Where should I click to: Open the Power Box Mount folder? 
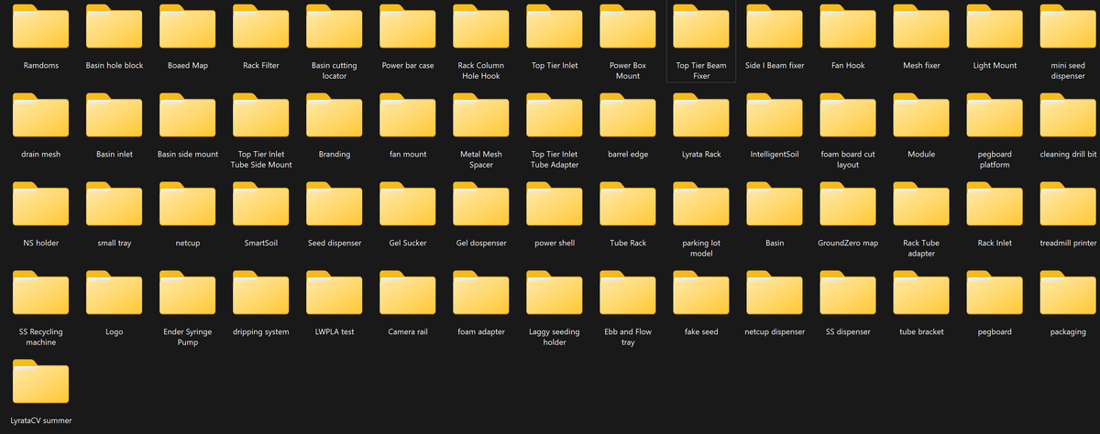(x=628, y=26)
